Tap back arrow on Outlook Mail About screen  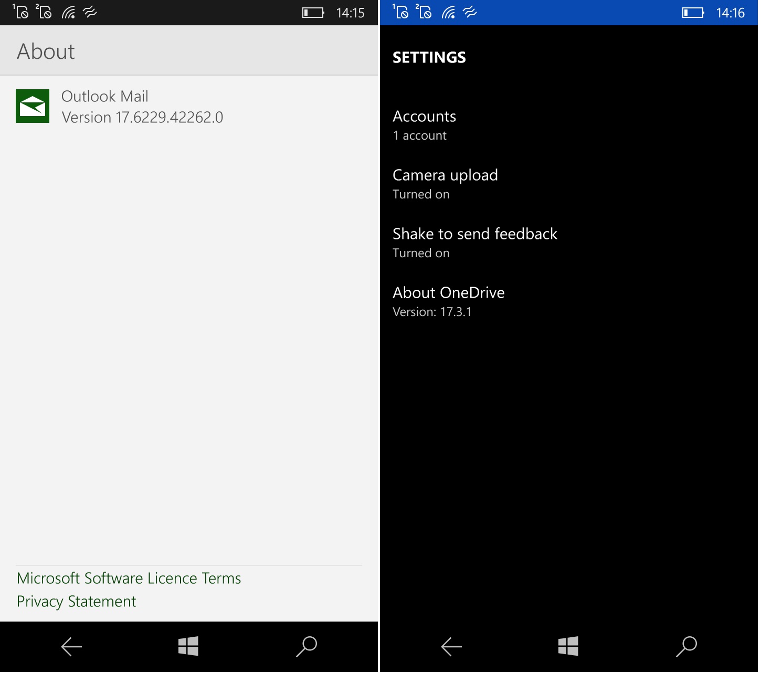point(71,647)
